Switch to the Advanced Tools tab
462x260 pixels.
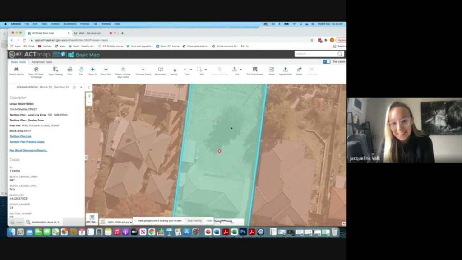[x=42, y=62]
